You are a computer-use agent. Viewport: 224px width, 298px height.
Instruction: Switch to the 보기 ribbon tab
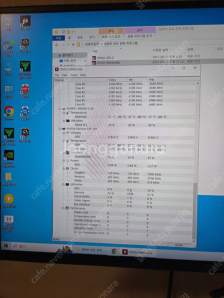pyautogui.click(x=92, y=38)
